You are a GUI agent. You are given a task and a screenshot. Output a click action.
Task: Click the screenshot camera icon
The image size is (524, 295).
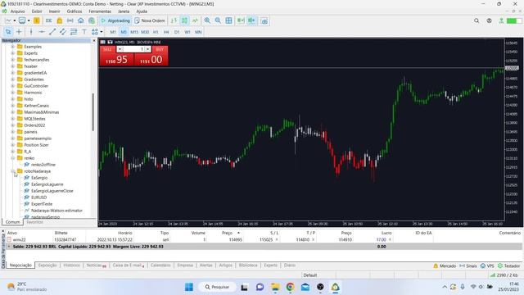click(264, 20)
